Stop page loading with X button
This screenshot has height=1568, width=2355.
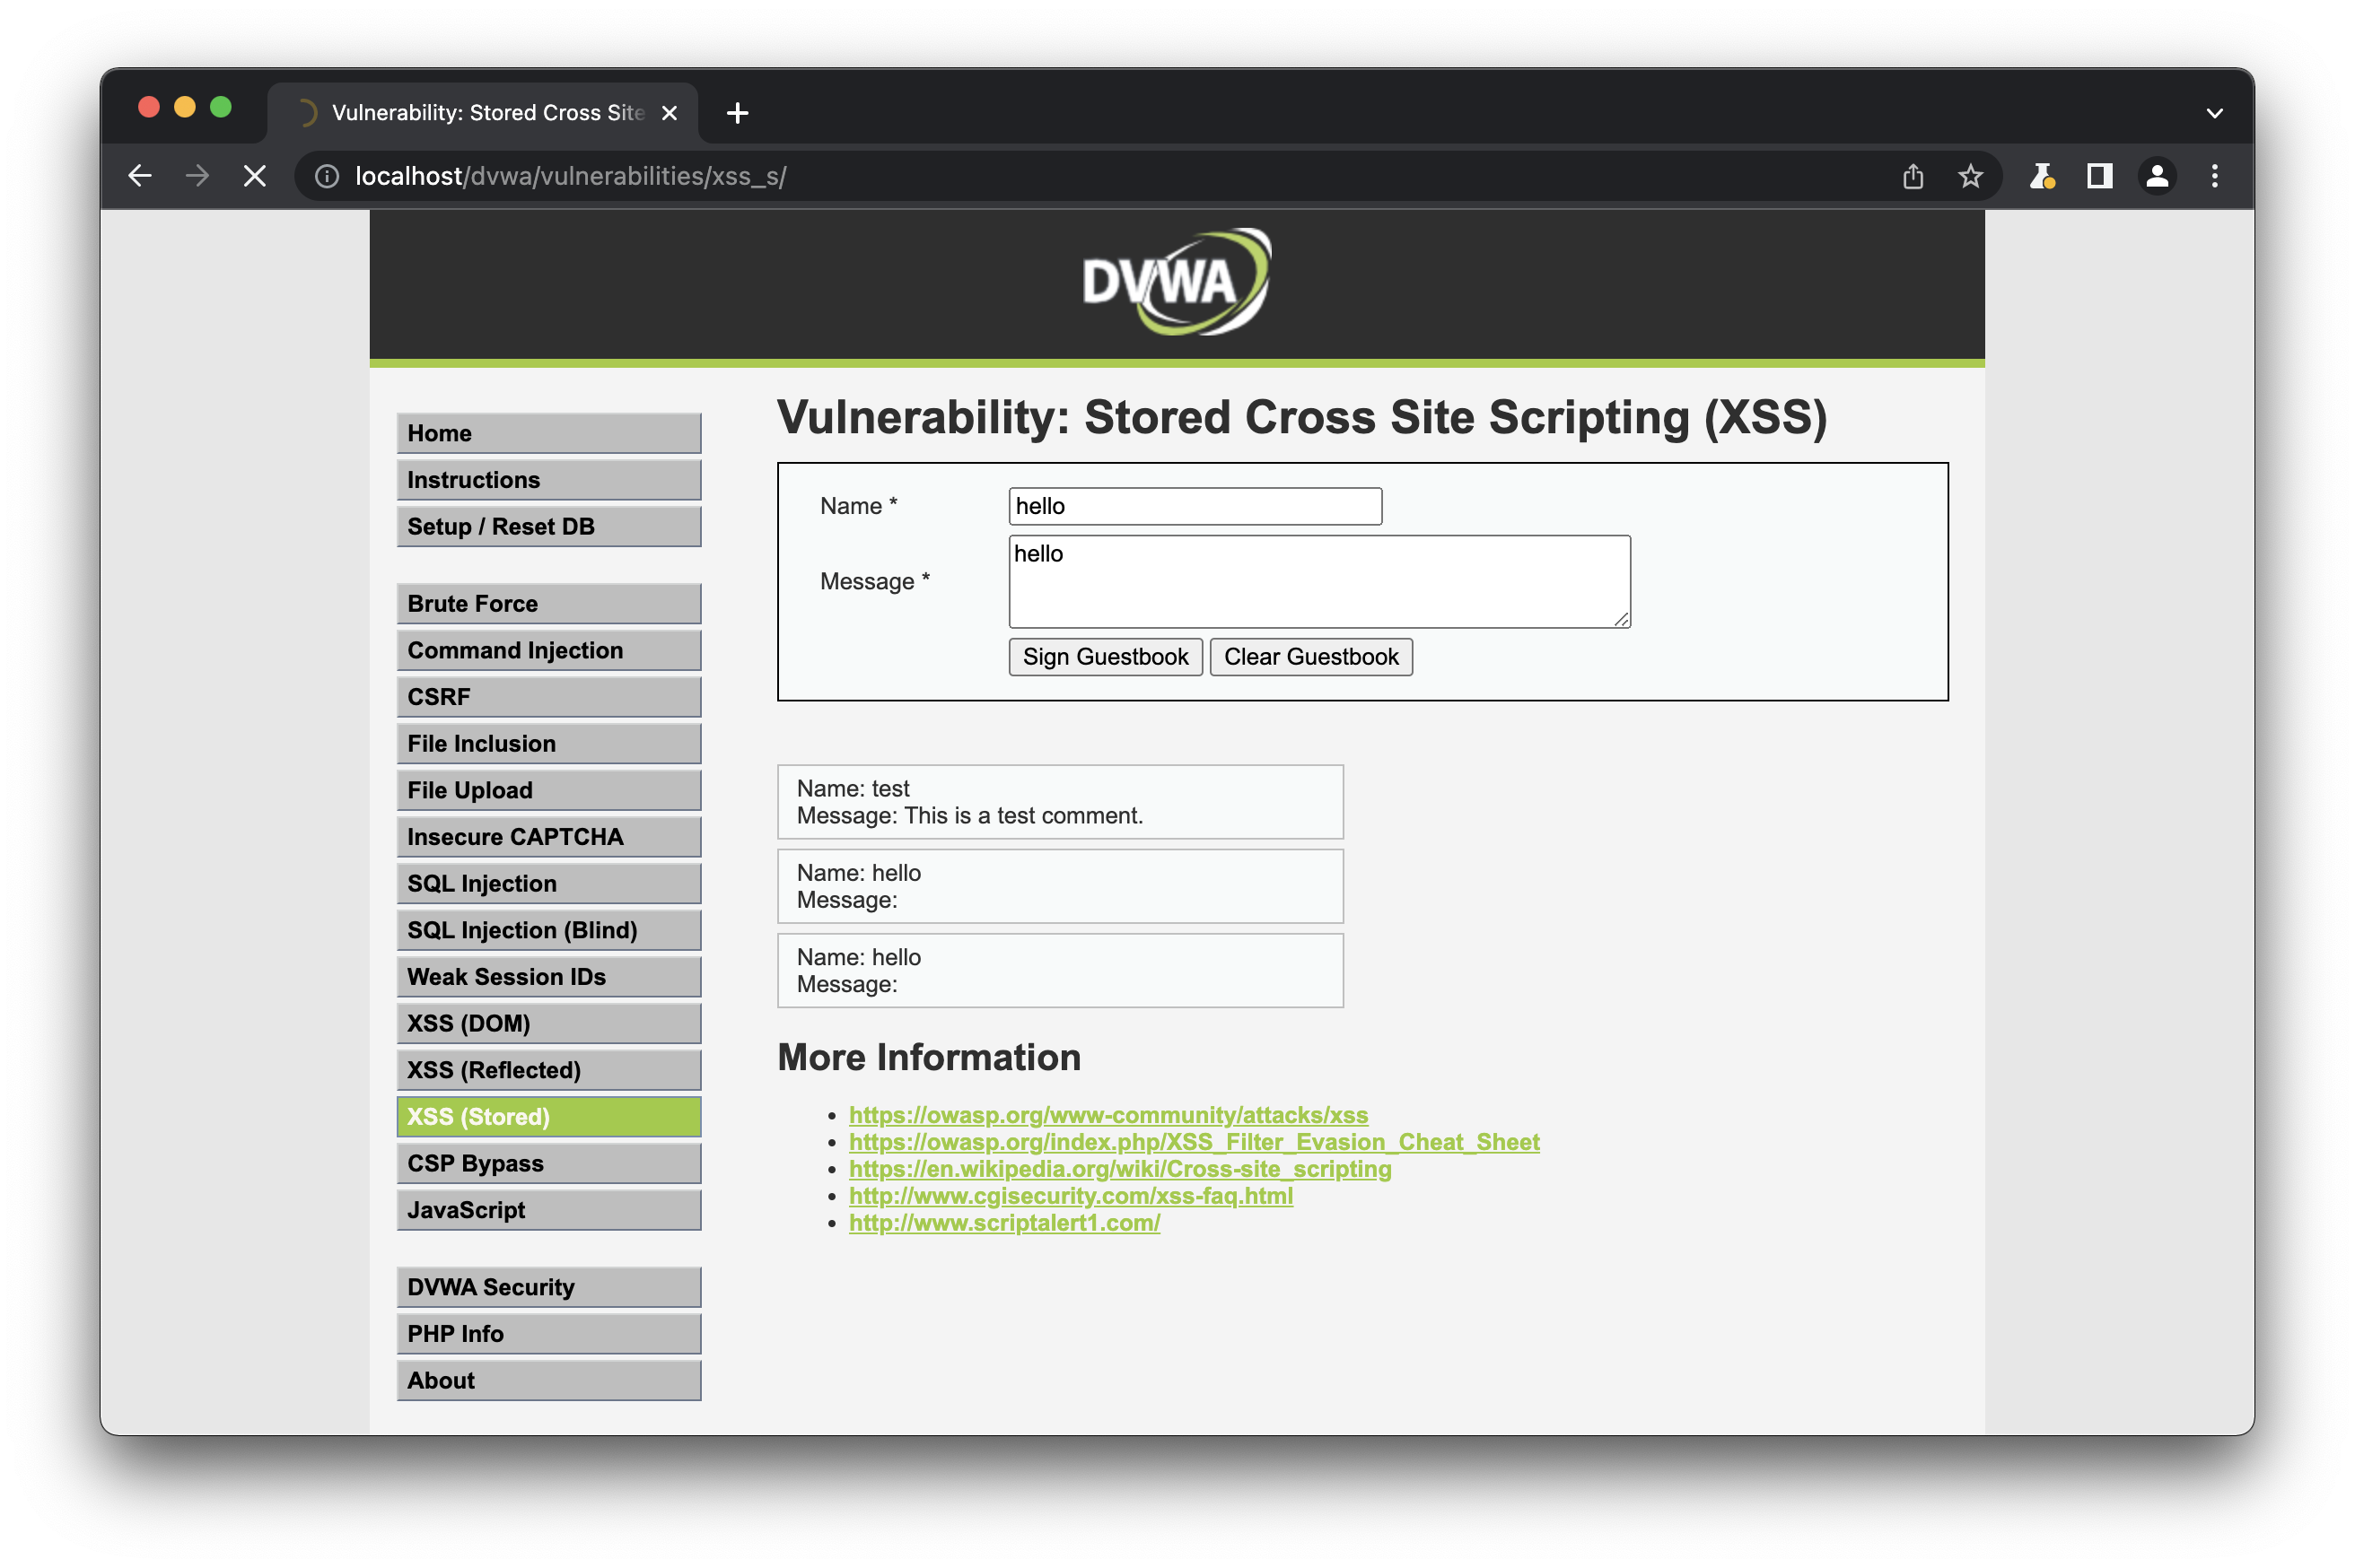click(x=255, y=176)
